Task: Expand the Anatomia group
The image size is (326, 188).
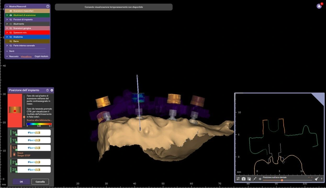Action: (x=7, y=37)
